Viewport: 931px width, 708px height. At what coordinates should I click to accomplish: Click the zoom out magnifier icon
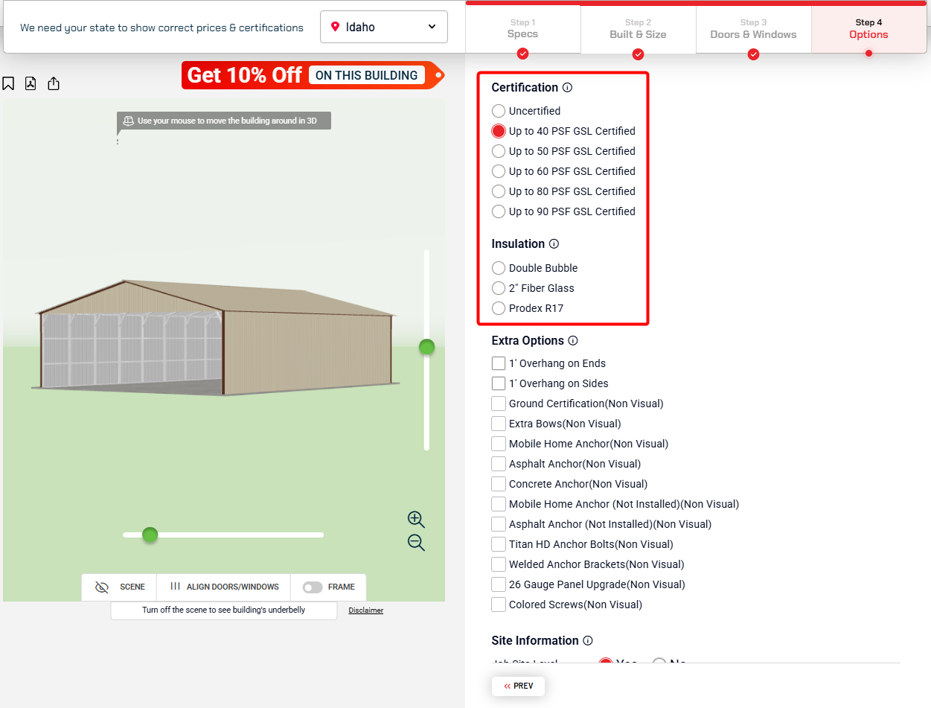click(416, 543)
